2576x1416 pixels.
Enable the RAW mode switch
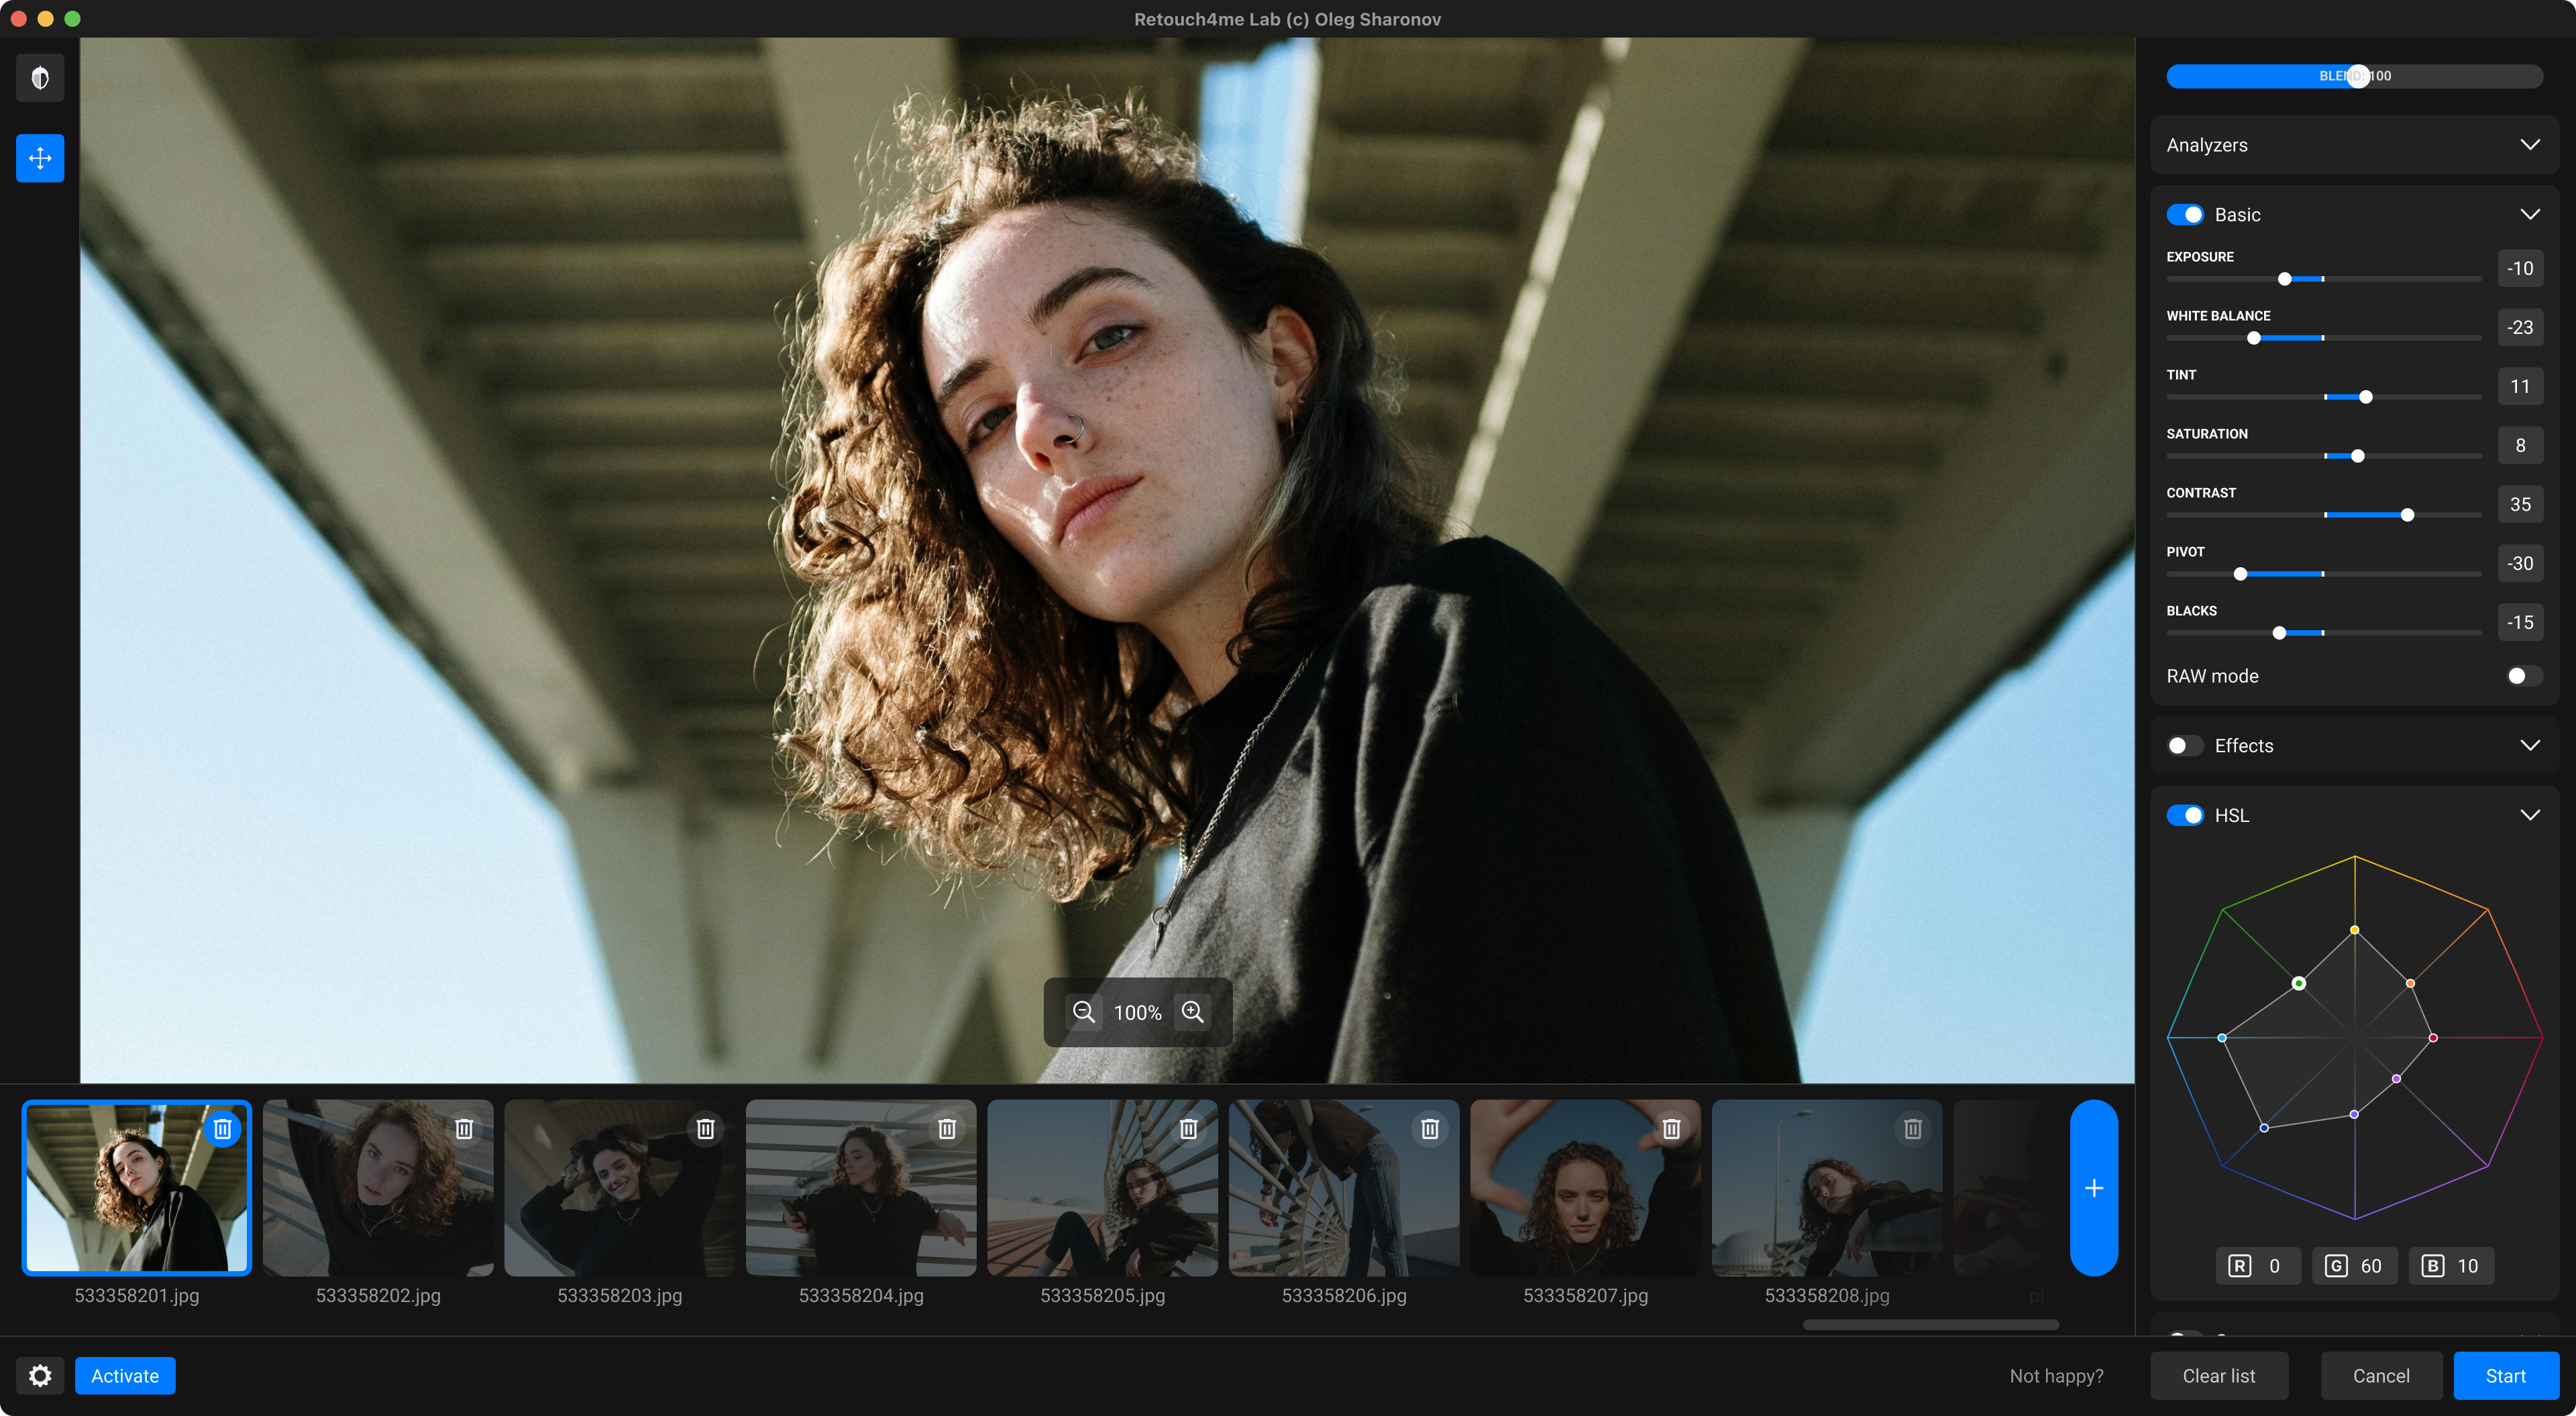pyautogui.click(x=2519, y=676)
